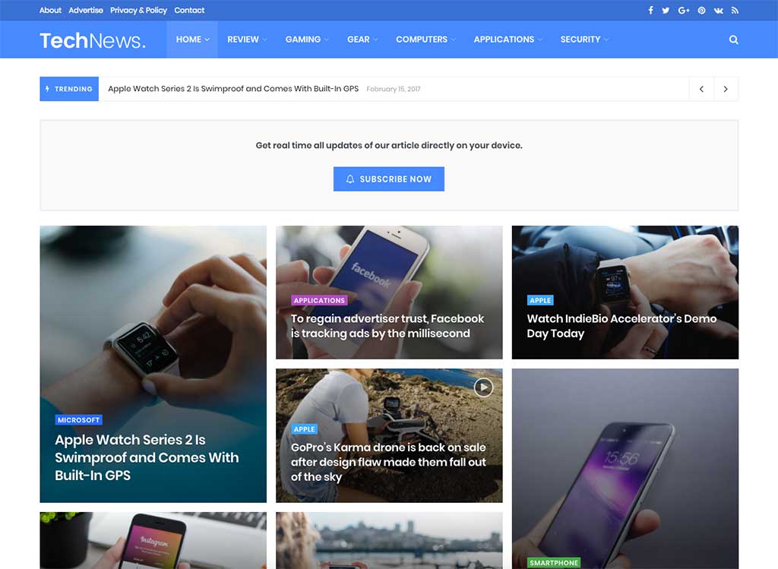The height and width of the screenshot is (569, 778).
Task: Open the Privacy & Policy link
Action: point(138,10)
